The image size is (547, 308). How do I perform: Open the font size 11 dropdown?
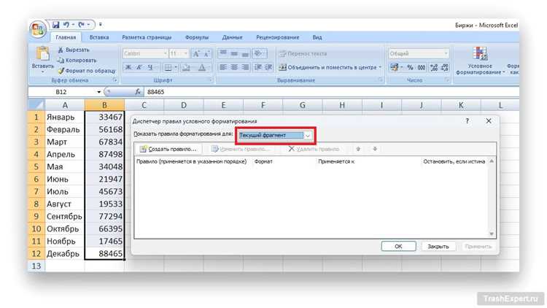pos(185,53)
